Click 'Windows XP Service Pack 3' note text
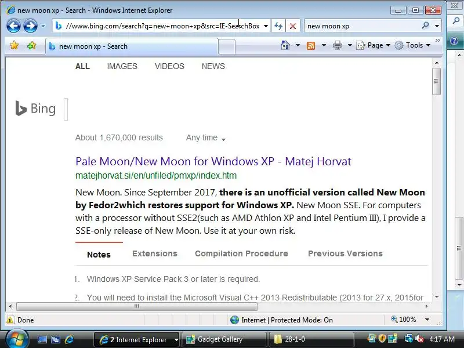Screen dimensions: 464x348 click(x=173, y=279)
